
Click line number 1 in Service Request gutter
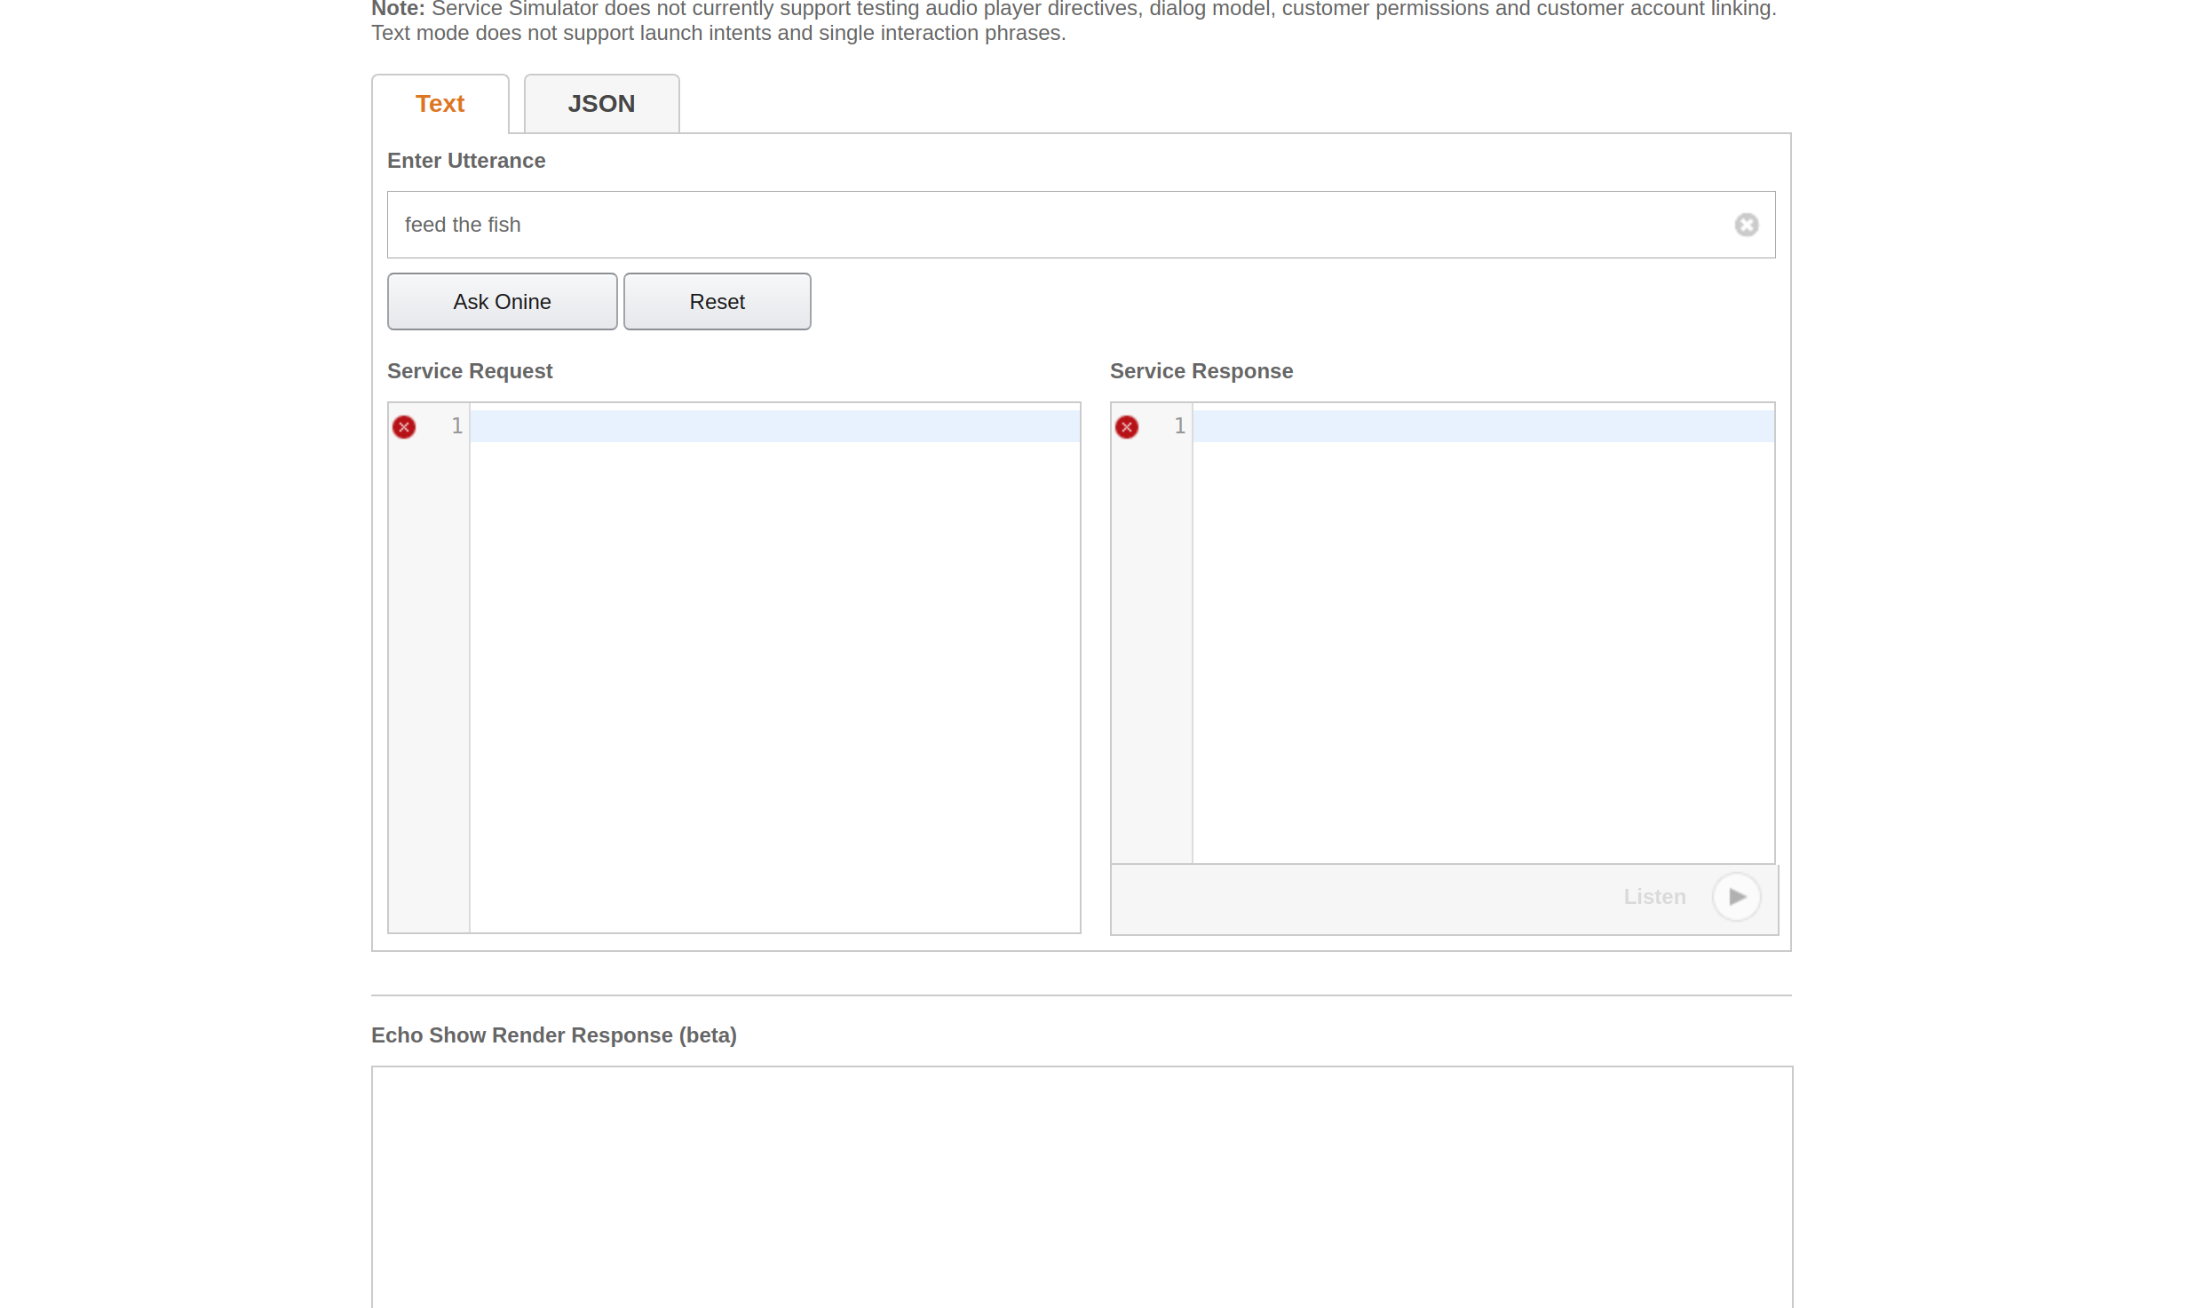456,426
